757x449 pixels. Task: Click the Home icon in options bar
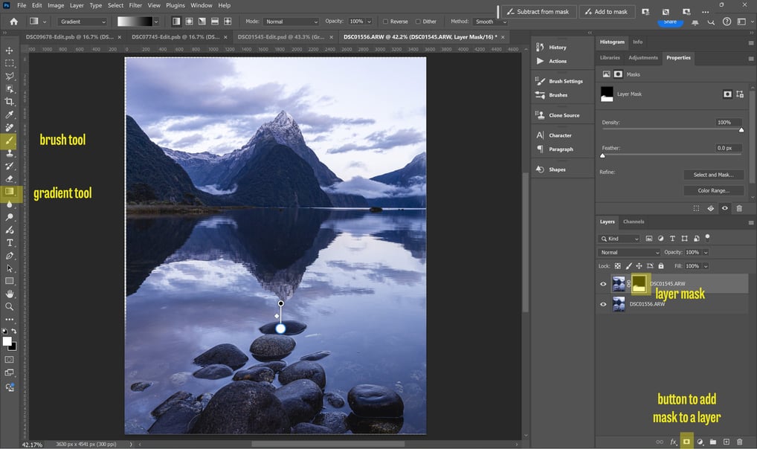pyautogui.click(x=13, y=22)
